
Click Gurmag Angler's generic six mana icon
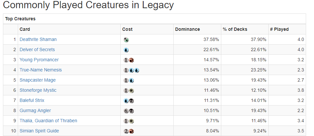pyautogui.click(x=126, y=111)
